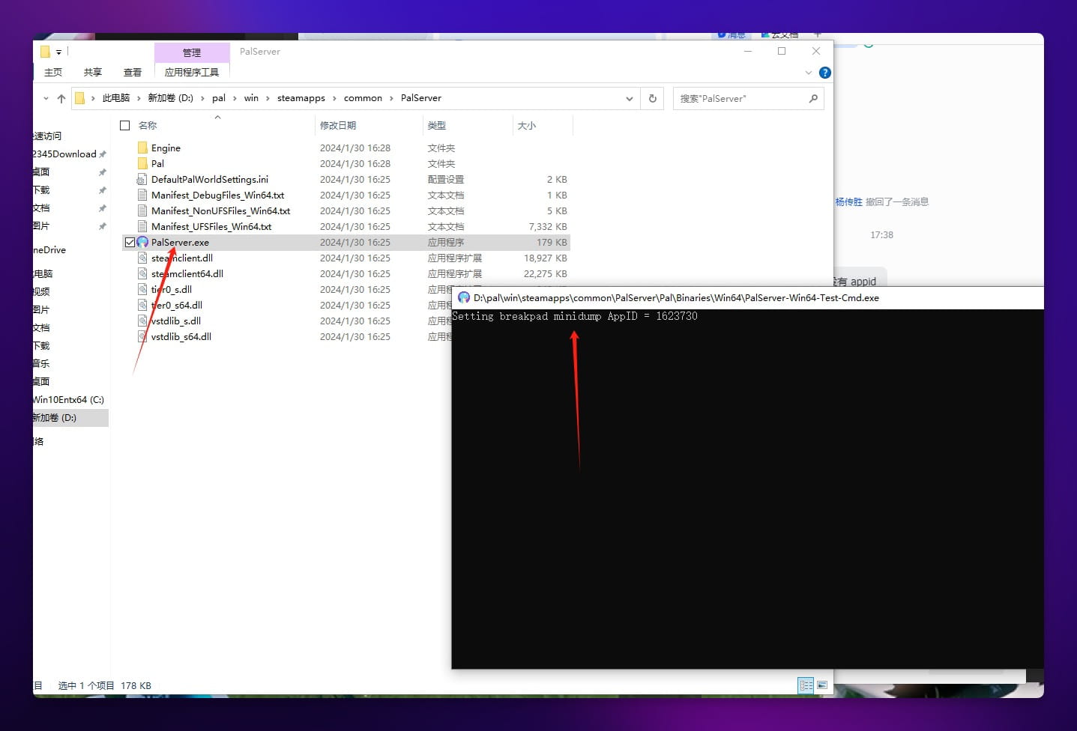Open the 共享 ribbon tab
Image resolution: width=1077 pixels, height=731 pixels.
(x=93, y=73)
